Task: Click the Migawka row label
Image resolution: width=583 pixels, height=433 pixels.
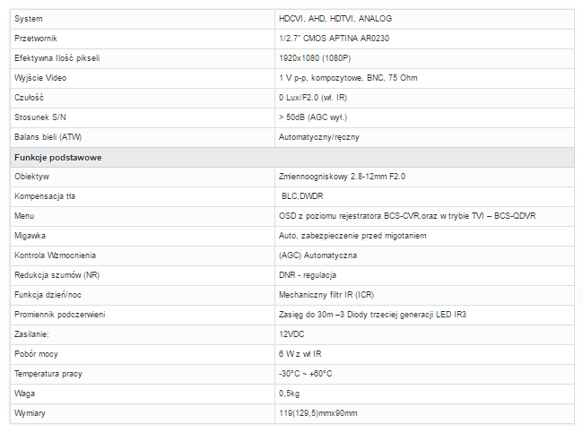Action: (30, 236)
